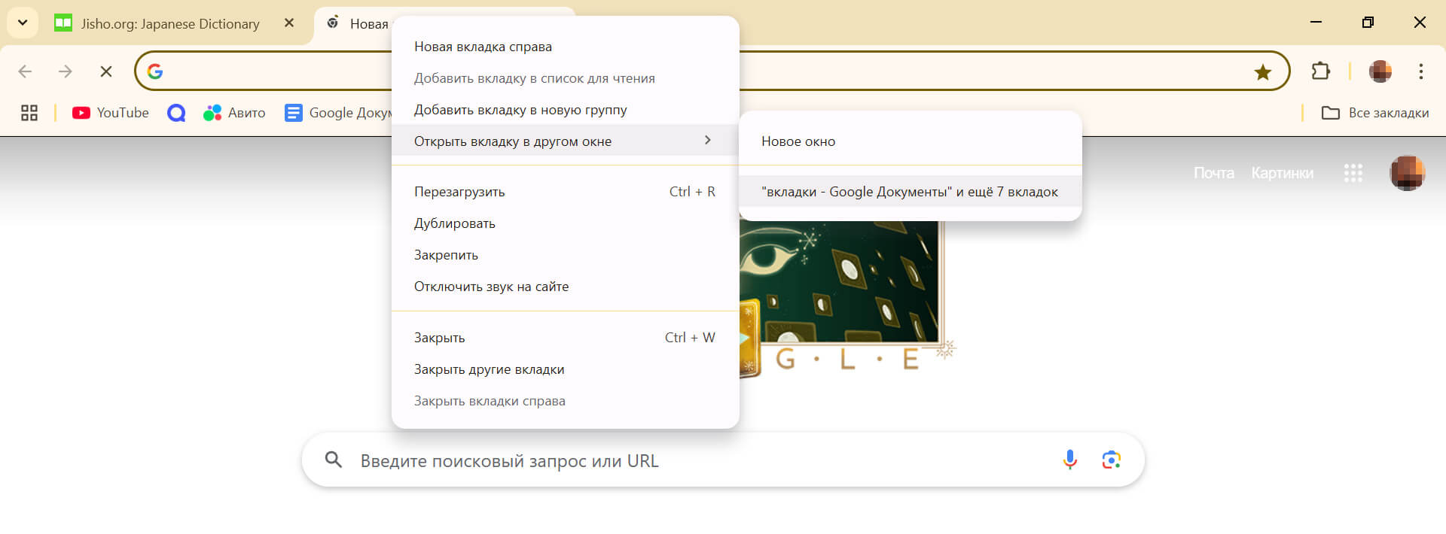The width and height of the screenshot is (1446, 534).
Task: Select Перезагрузить in the context menu
Action: click(565, 192)
